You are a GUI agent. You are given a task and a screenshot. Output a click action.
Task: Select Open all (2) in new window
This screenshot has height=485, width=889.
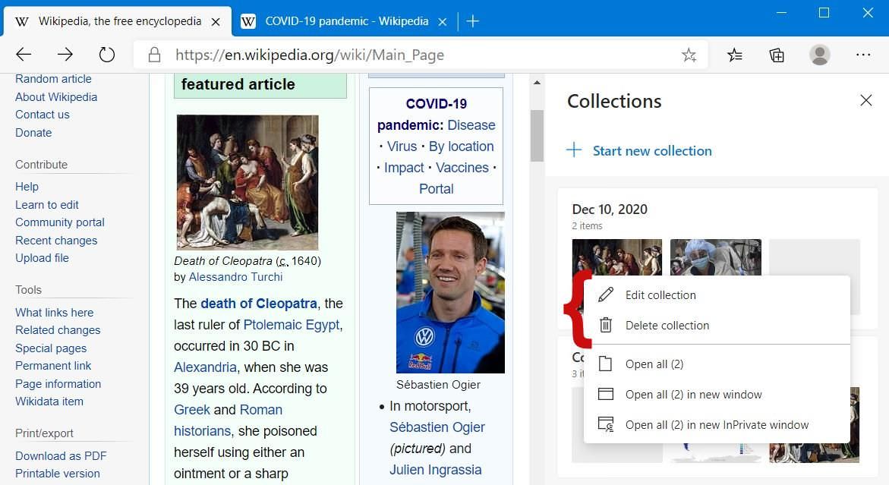click(x=717, y=395)
